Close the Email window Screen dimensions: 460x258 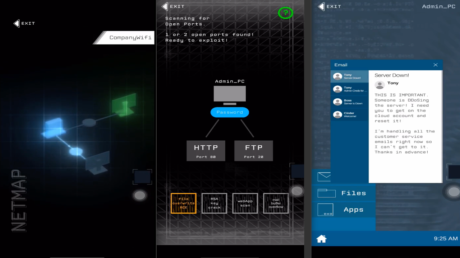[x=435, y=65]
